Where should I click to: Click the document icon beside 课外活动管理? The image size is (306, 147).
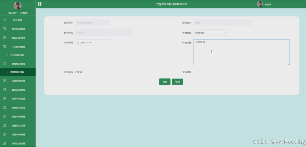click(4, 29)
